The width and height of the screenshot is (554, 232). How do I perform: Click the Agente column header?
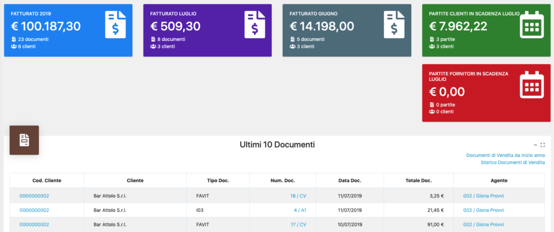pos(499,181)
